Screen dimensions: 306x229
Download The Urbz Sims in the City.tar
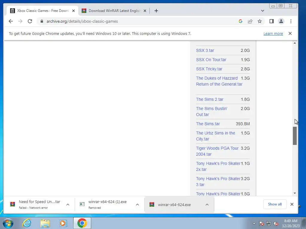coord(215,136)
